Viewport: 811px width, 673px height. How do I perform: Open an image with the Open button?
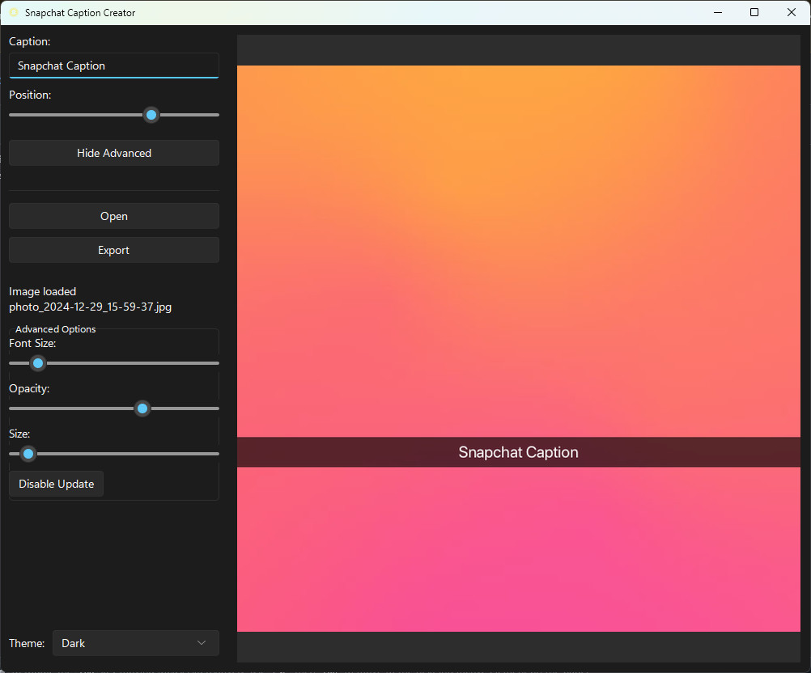pyautogui.click(x=114, y=216)
